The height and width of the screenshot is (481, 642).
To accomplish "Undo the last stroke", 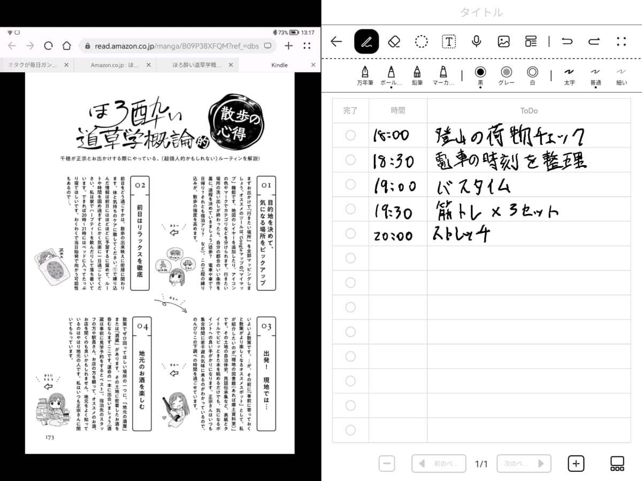I will [x=567, y=42].
